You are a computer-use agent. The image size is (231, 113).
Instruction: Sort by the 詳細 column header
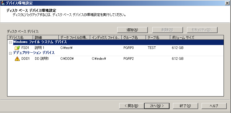tap(46, 38)
